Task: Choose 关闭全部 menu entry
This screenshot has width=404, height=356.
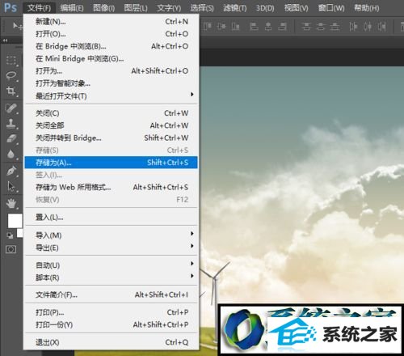Action: [111, 125]
